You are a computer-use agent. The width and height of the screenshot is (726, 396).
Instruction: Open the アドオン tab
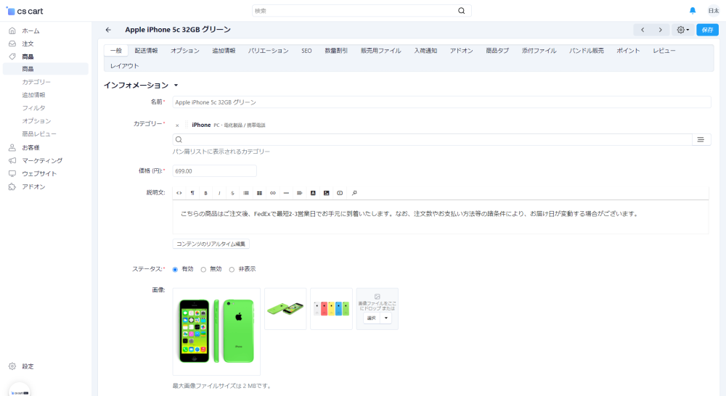pyautogui.click(x=462, y=51)
